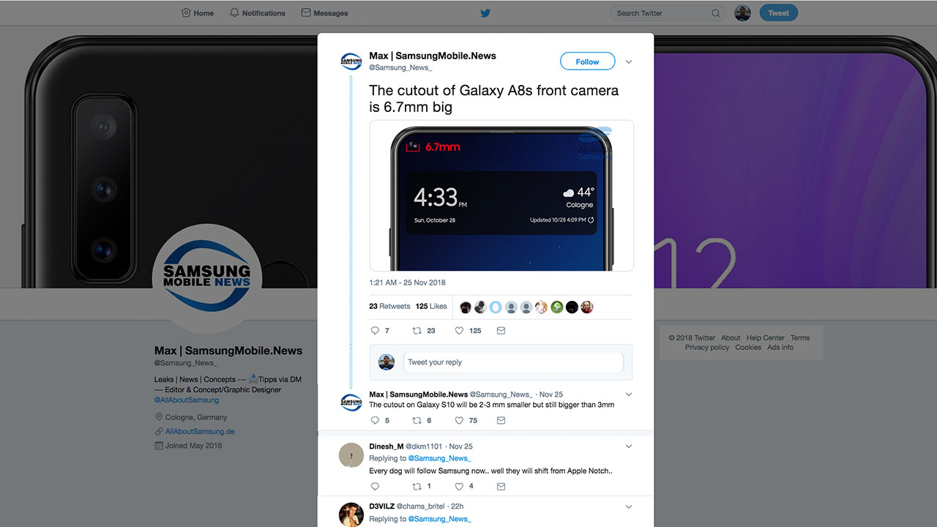The width and height of the screenshot is (937, 527).
Task: View the 125 Likes list
Action: 431,307
